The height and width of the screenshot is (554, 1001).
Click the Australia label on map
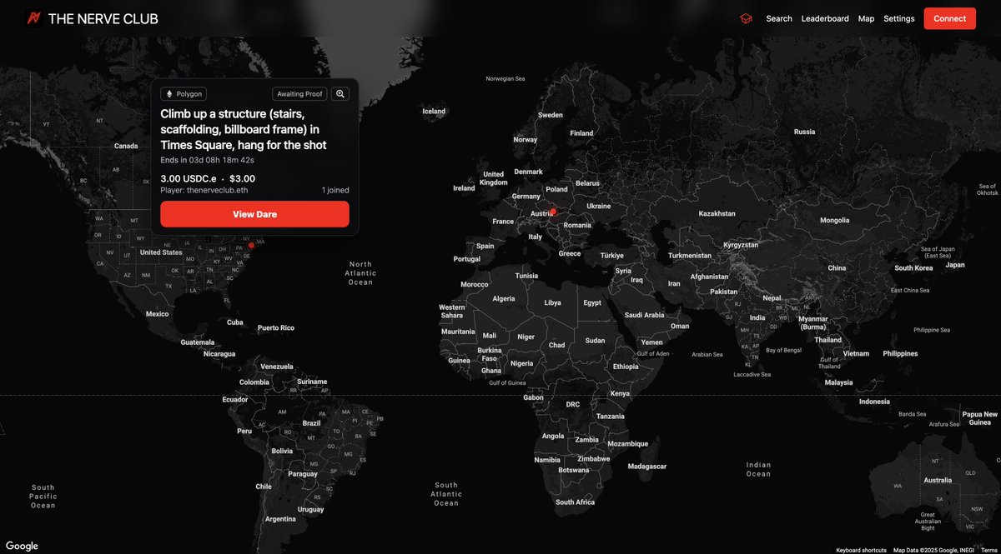click(938, 480)
